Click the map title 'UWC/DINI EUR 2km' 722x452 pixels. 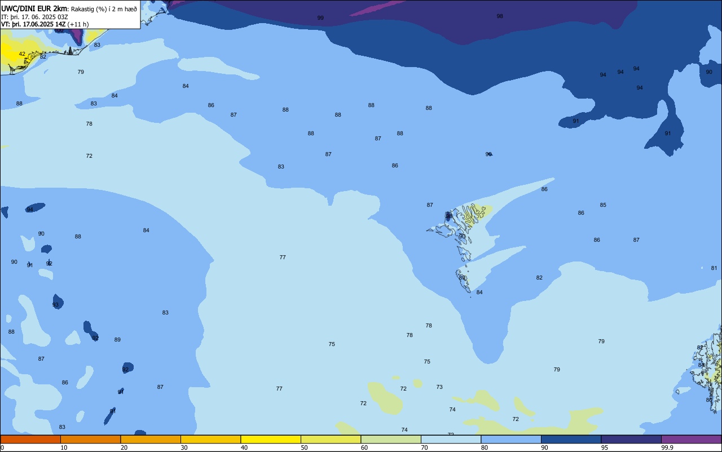tap(34, 8)
